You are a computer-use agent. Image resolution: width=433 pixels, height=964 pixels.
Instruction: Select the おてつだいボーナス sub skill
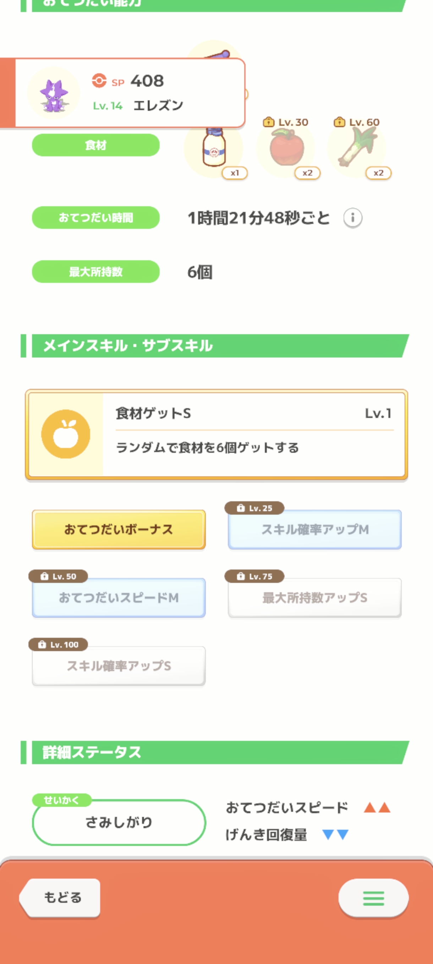119,530
